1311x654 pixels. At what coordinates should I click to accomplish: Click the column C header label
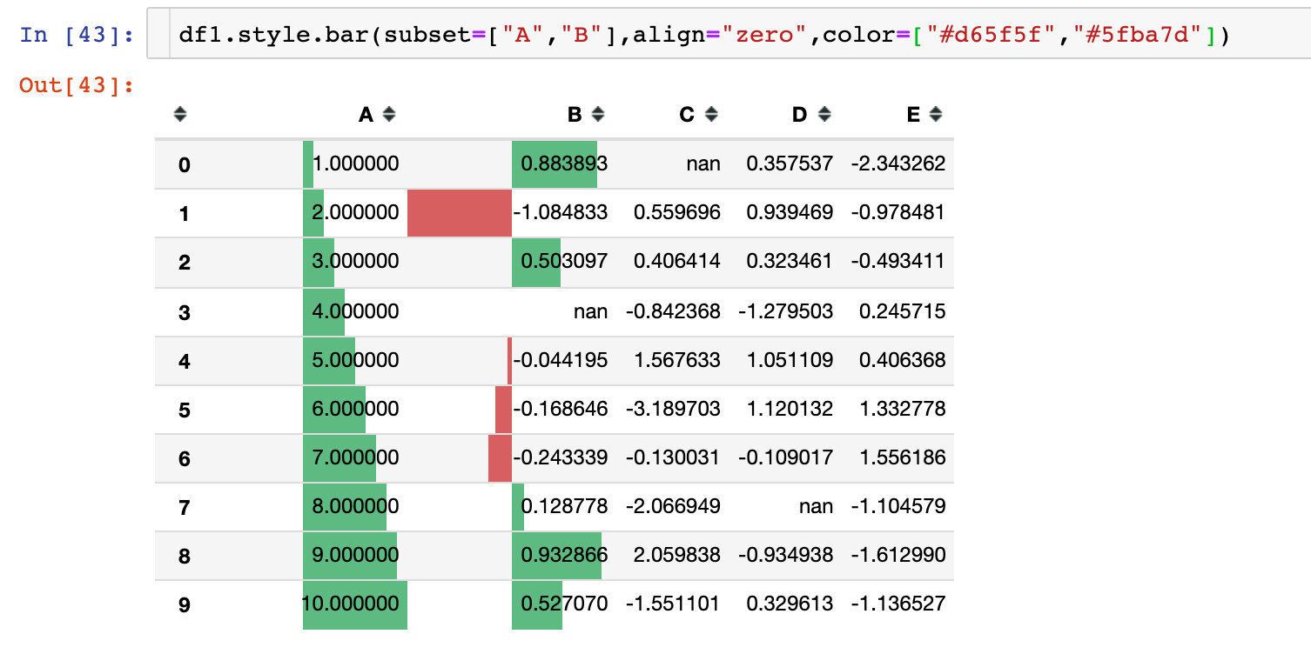688,114
